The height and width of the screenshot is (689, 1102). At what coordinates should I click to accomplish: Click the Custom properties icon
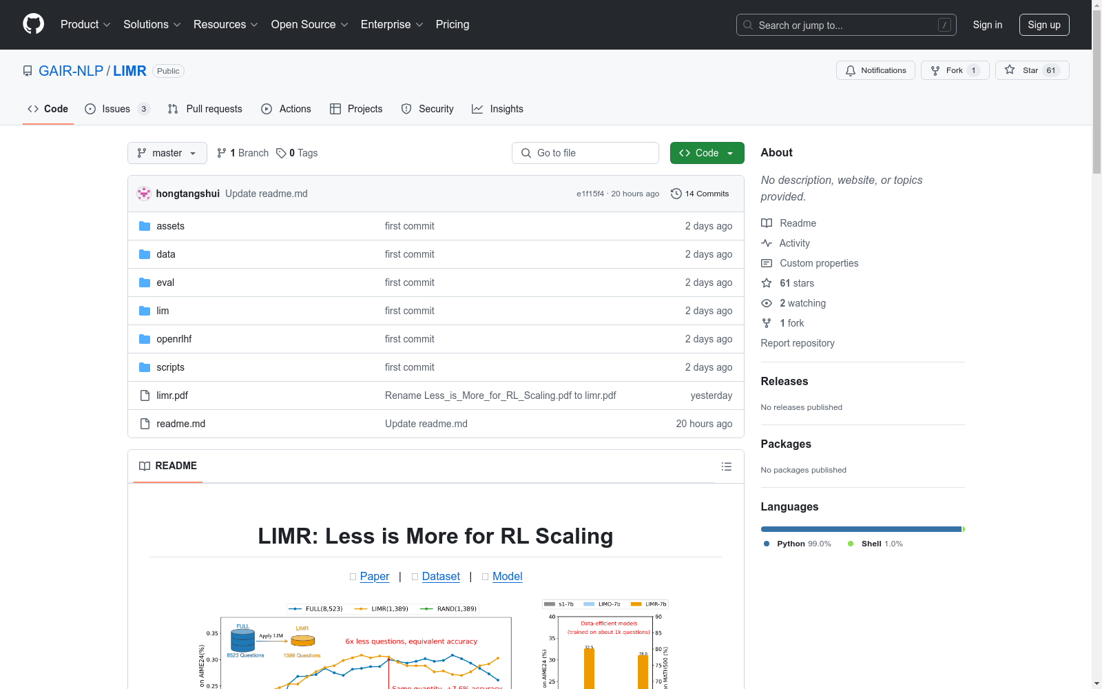coord(767,263)
